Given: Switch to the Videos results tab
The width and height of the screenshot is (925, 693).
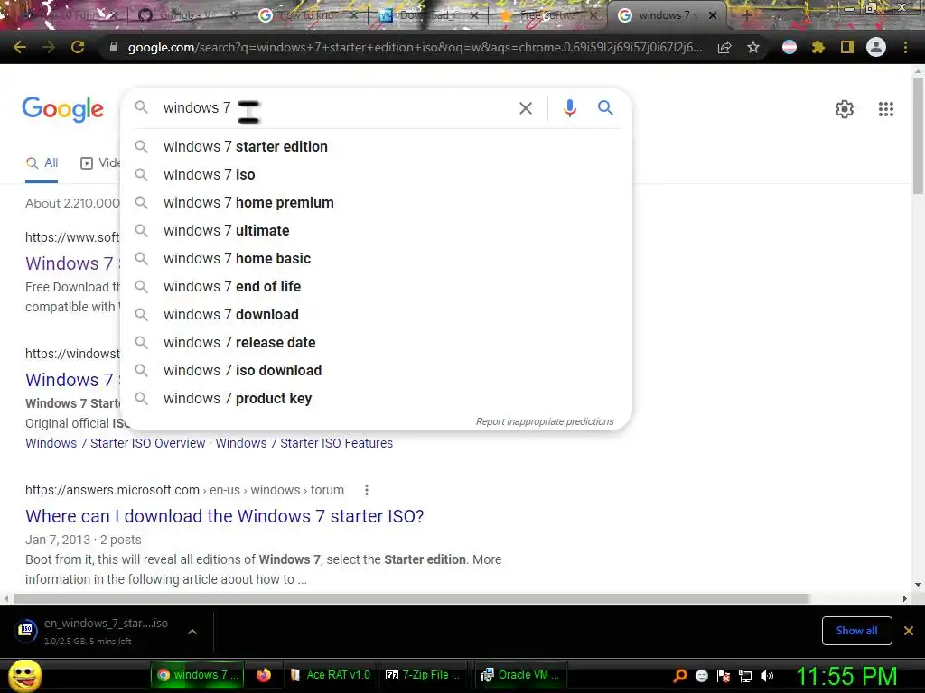Looking at the screenshot, I should [x=100, y=163].
